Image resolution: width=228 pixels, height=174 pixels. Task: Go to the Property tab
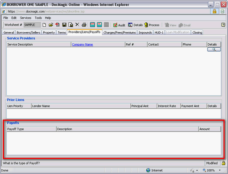click(49, 32)
